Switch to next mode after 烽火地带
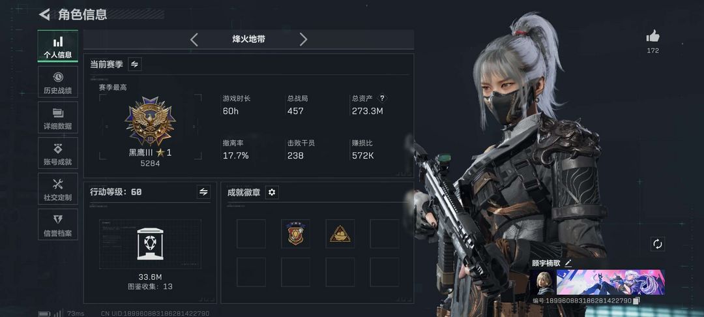 [x=304, y=40]
